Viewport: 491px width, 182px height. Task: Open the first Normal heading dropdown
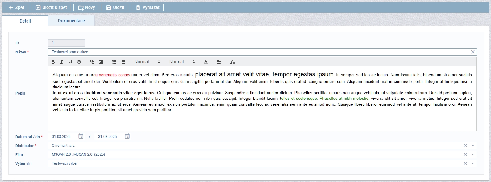coord(147,62)
